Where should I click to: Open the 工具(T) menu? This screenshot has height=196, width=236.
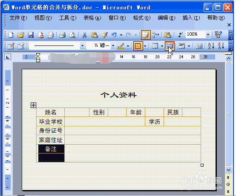(68, 18)
